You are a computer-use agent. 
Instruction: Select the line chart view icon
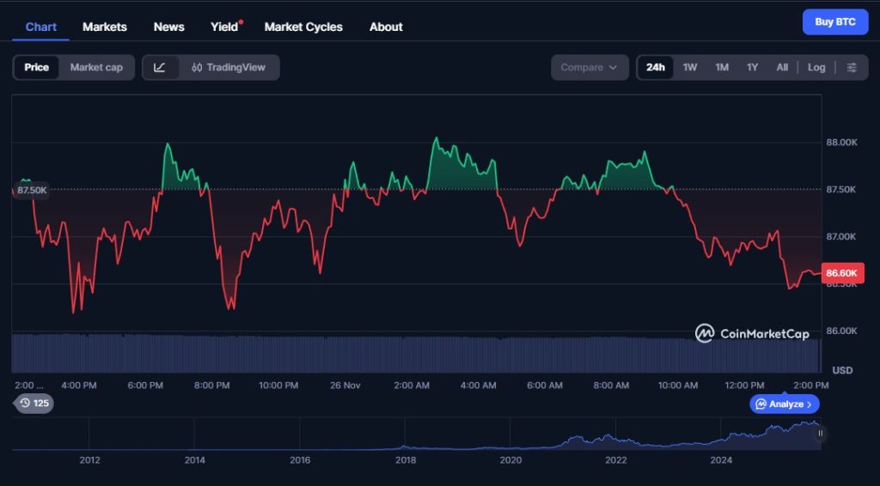(160, 67)
